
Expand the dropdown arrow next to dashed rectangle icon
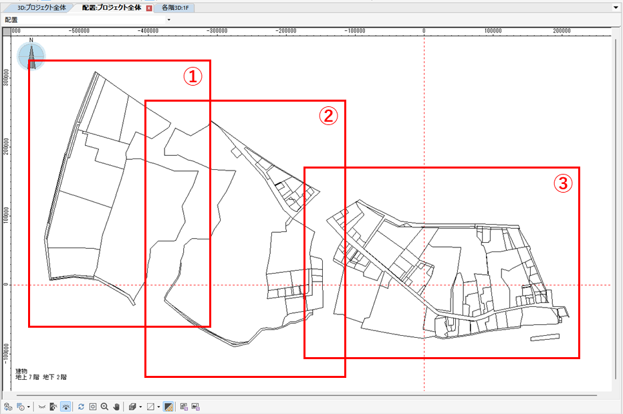158,407
